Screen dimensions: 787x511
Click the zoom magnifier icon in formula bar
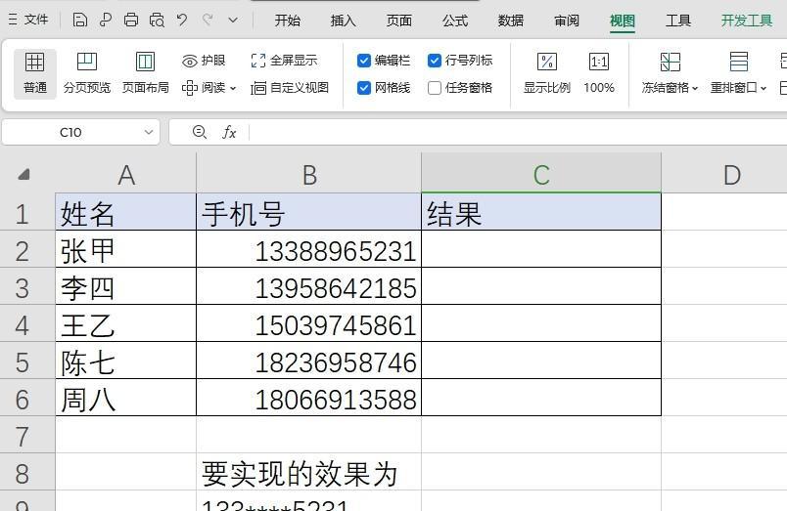tap(200, 132)
